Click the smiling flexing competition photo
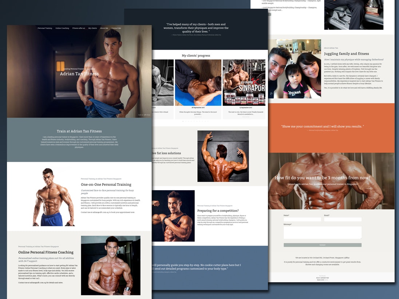The image size is (399, 299). click(x=173, y=216)
